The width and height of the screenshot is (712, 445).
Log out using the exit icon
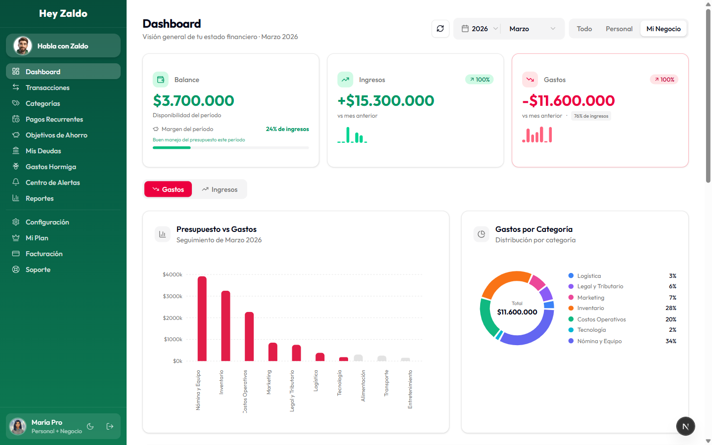(x=109, y=426)
